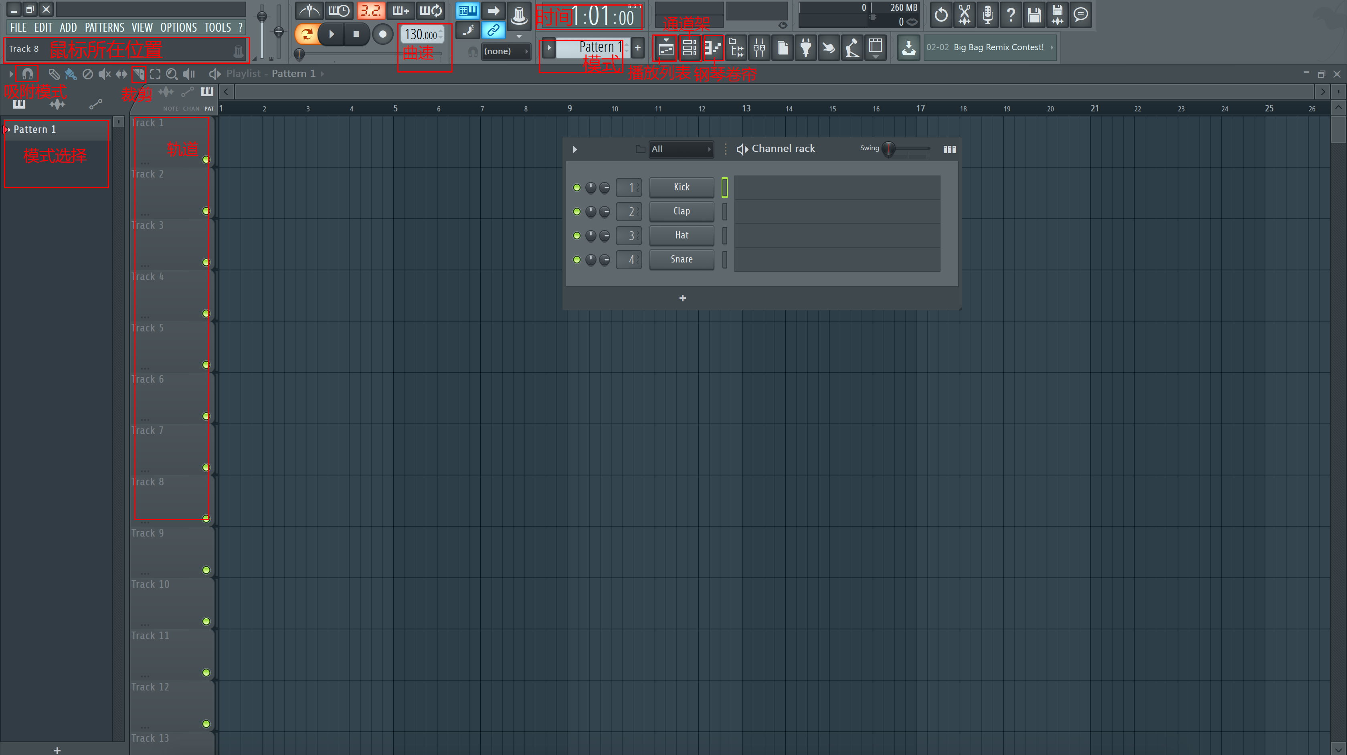Open the TOOLS menu

tap(218, 28)
